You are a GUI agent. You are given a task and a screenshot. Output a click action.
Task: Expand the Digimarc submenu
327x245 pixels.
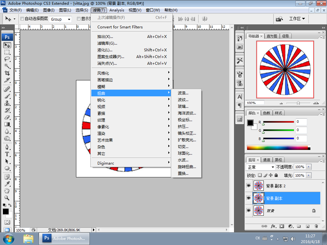pyautogui.click(x=131, y=163)
